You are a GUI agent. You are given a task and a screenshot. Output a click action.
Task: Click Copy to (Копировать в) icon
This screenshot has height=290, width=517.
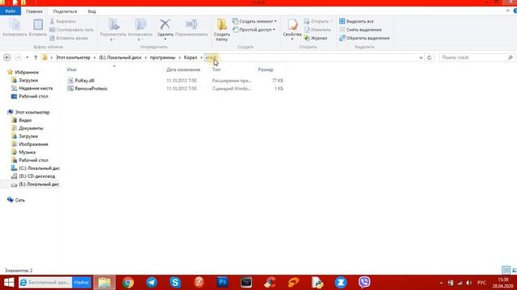[x=141, y=25]
